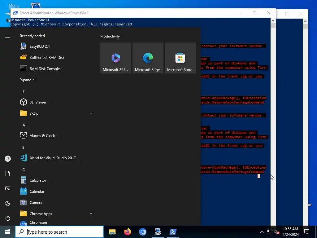Open File Explorer from taskbar
The height and width of the screenshot is (238, 317).
tap(112, 232)
